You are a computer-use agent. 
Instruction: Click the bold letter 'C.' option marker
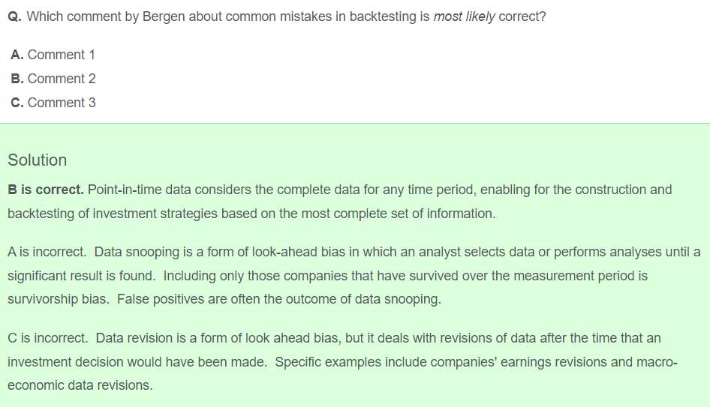tap(17, 103)
